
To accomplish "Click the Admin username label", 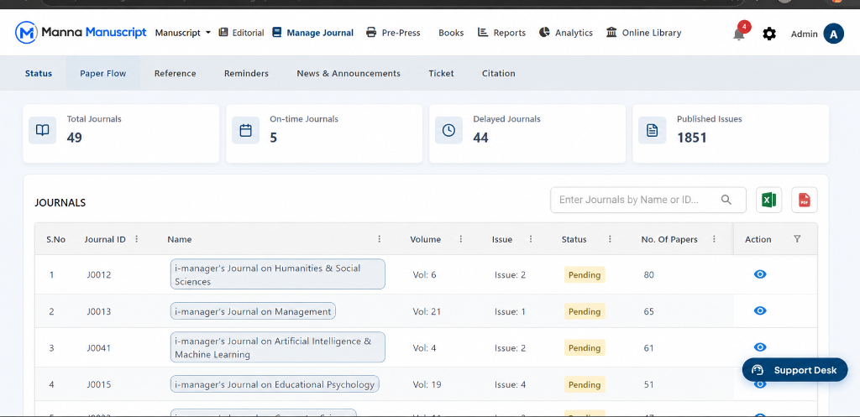I will pyautogui.click(x=804, y=34).
